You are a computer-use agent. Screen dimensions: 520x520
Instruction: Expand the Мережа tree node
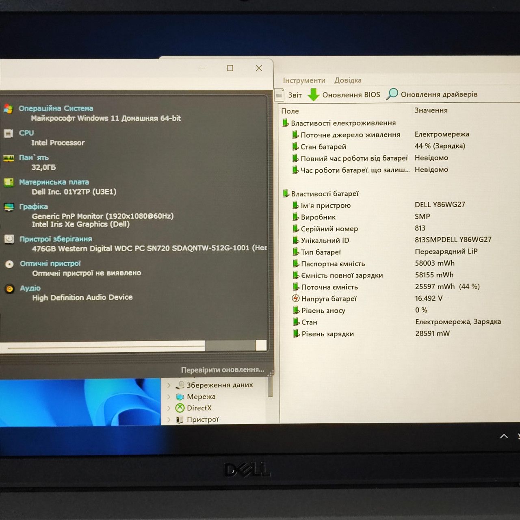point(169,396)
